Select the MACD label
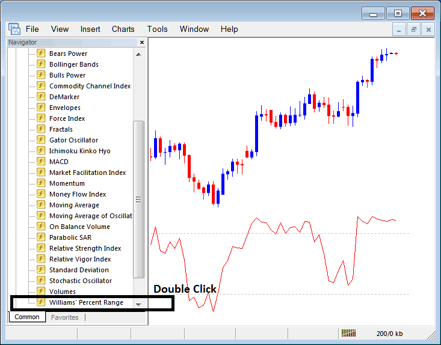Screen dimensions: 441x345 pyautogui.click(x=59, y=162)
